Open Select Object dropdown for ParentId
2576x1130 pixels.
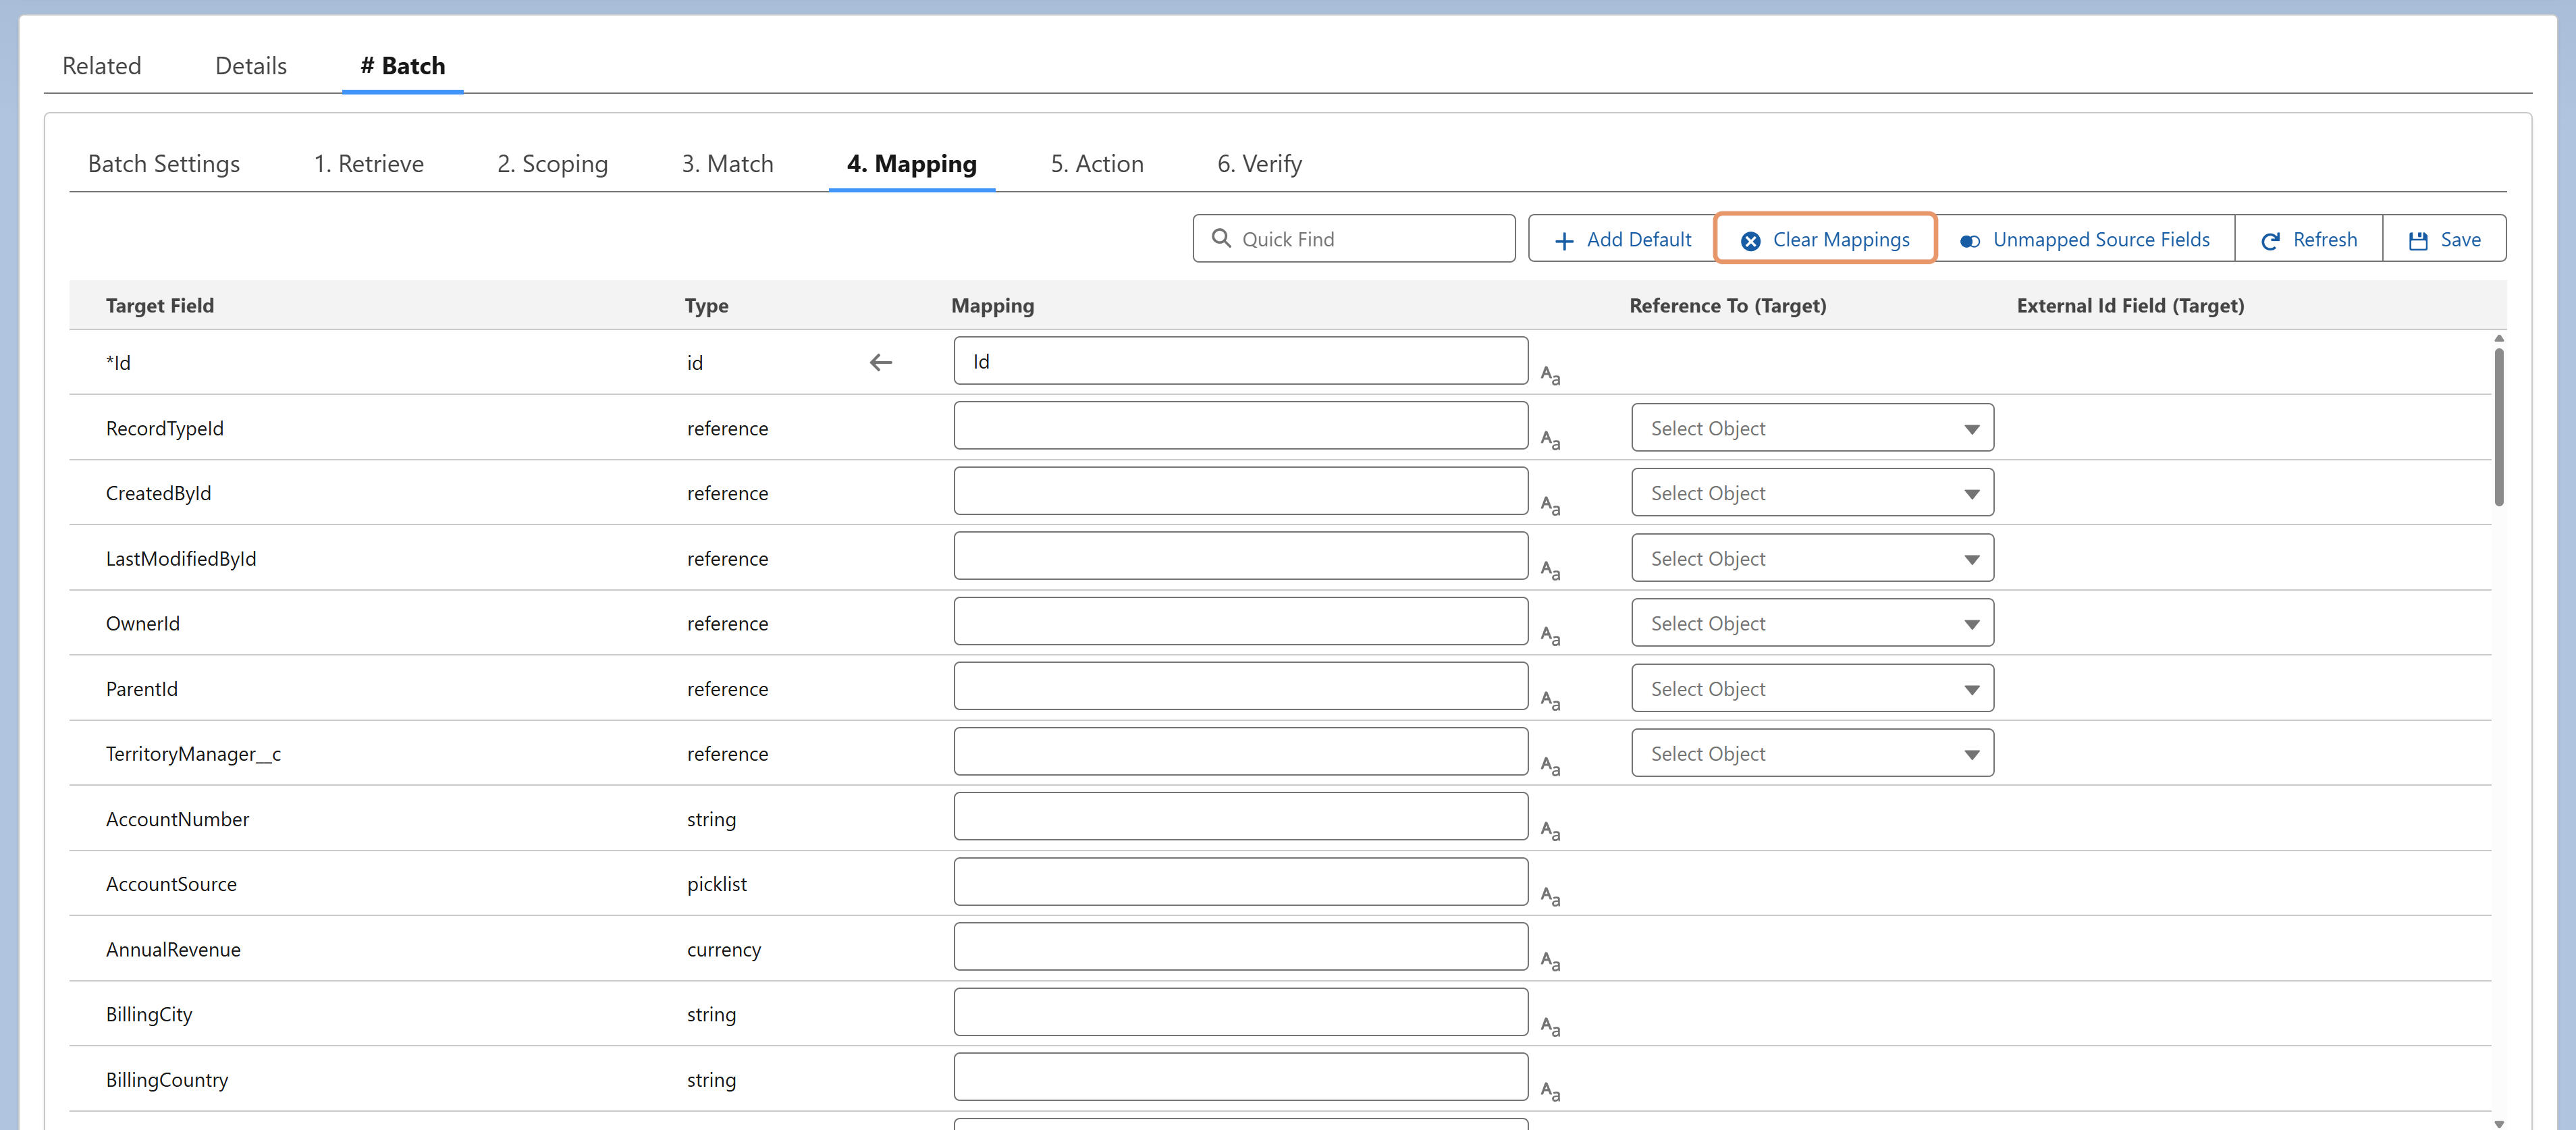(x=1812, y=688)
